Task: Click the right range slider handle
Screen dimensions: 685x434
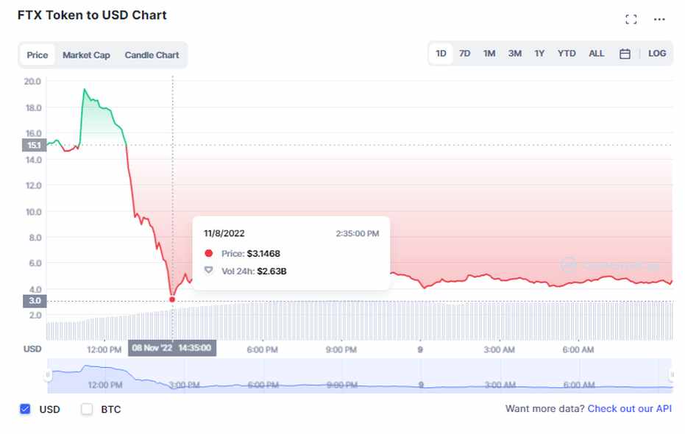Action: [671, 375]
